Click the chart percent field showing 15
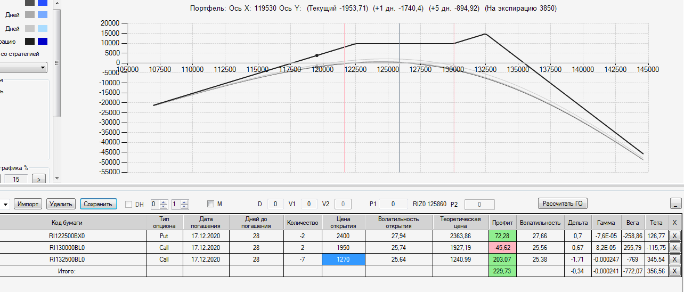The image size is (684, 292). pyautogui.click(x=16, y=179)
